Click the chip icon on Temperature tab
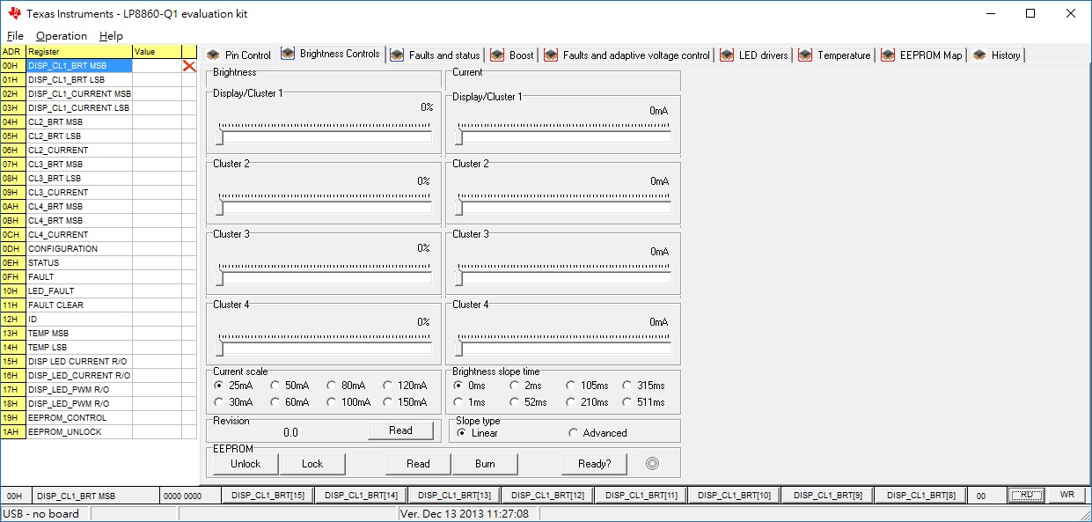 pos(805,55)
